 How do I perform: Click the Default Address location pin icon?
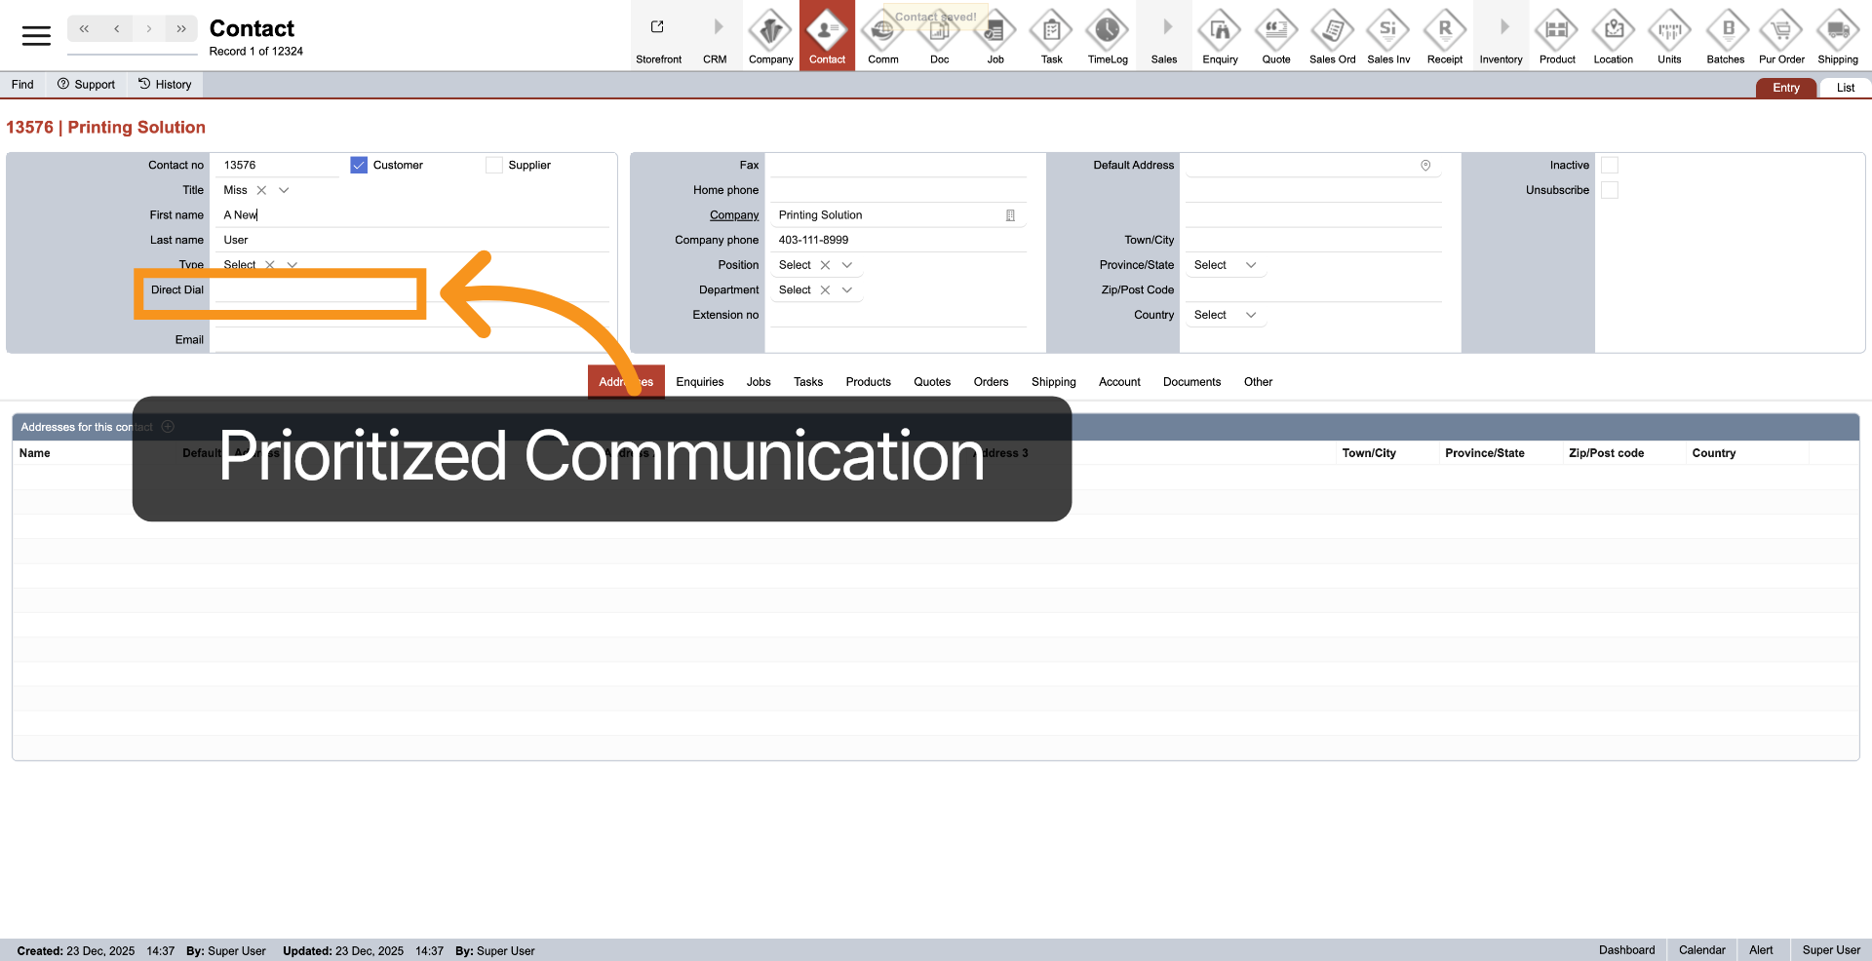(1424, 166)
